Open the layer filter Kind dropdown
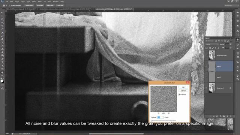This screenshot has width=240, height=135. click(x=210, y=41)
